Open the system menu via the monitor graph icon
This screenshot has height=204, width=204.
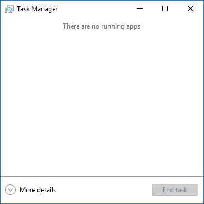click(10, 9)
